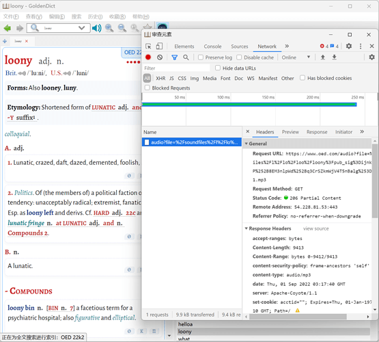Viewport: 379px width, 342px height.
Task: Click the LUNATIC etymology link
Action: click(x=103, y=107)
